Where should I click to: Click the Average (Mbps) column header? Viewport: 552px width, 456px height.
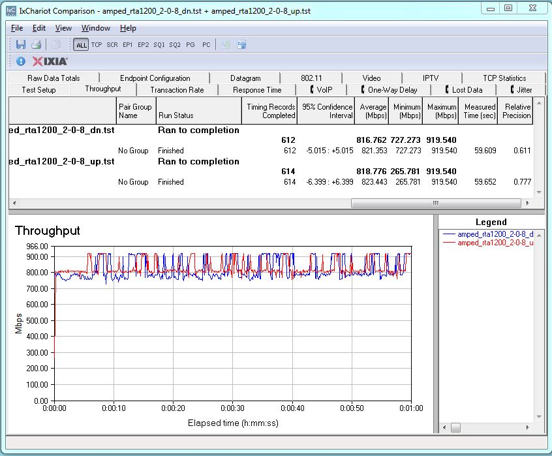tap(372, 111)
